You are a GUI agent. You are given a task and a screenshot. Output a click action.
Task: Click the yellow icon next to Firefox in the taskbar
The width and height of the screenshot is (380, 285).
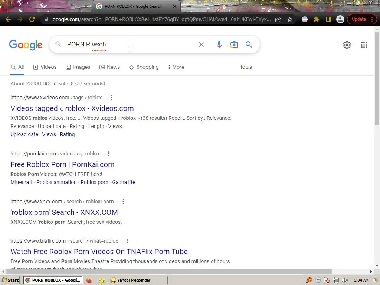tap(102, 281)
